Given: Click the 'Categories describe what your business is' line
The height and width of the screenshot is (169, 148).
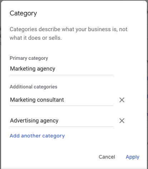Looking at the screenshot, I should [69, 29].
